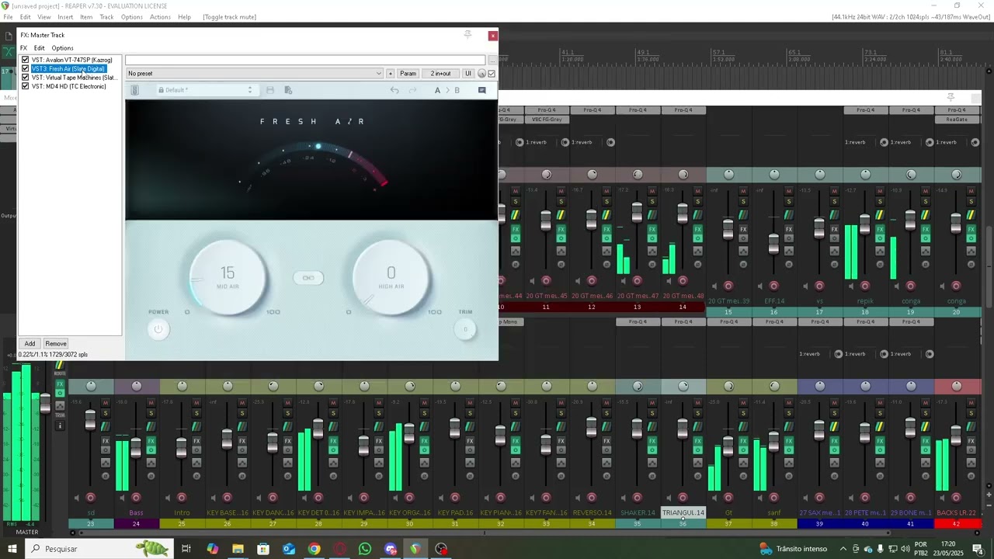The height and width of the screenshot is (559, 994).
Task: Uncheck the Fresh Air plugin checkbox
Action: tap(26, 68)
